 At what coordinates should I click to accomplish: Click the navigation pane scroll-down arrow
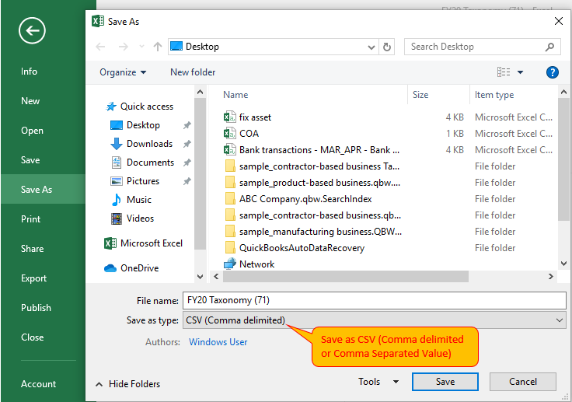click(200, 276)
